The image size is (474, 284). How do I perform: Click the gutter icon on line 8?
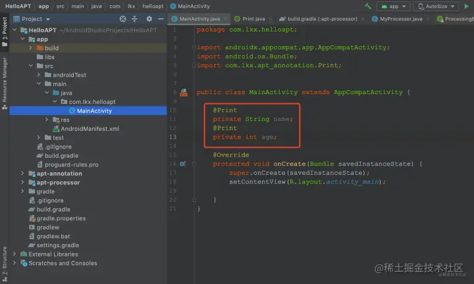(x=184, y=92)
